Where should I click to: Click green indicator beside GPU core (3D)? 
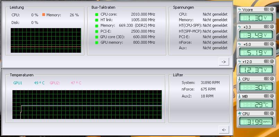(97, 37)
